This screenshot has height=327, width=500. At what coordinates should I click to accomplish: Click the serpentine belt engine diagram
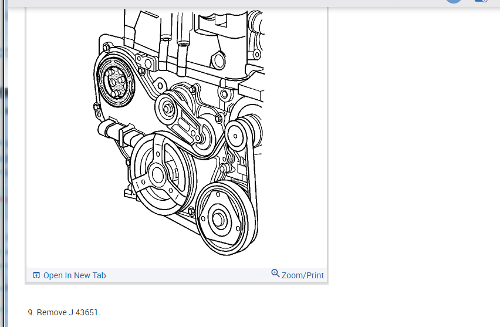[179, 133]
